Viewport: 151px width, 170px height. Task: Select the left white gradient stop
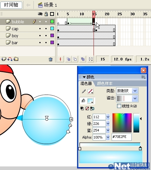tap(80, 148)
